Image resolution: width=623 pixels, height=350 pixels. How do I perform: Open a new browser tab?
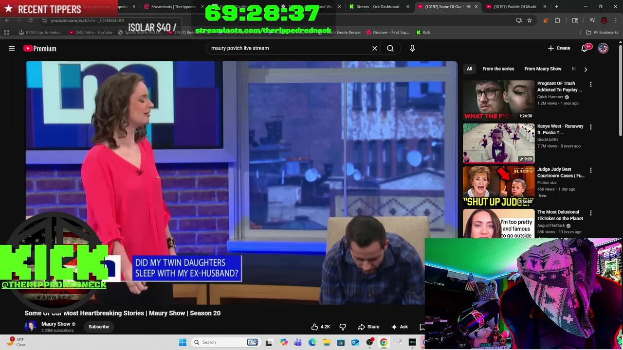[x=556, y=7]
